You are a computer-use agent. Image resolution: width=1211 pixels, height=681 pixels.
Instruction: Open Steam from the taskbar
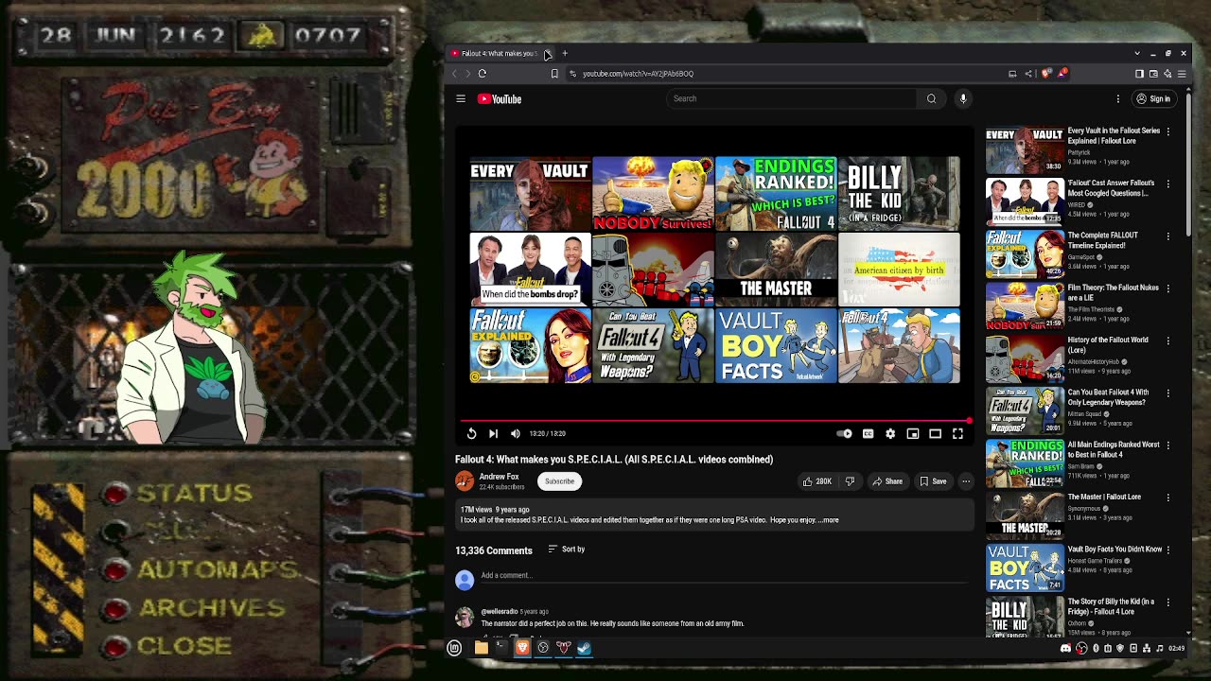(584, 648)
